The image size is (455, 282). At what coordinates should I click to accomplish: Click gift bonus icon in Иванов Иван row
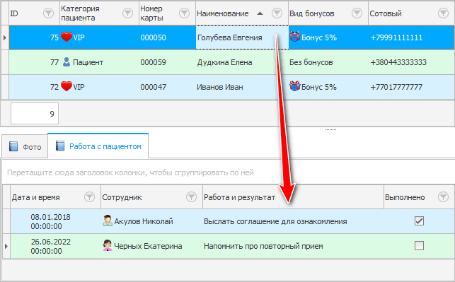click(294, 86)
